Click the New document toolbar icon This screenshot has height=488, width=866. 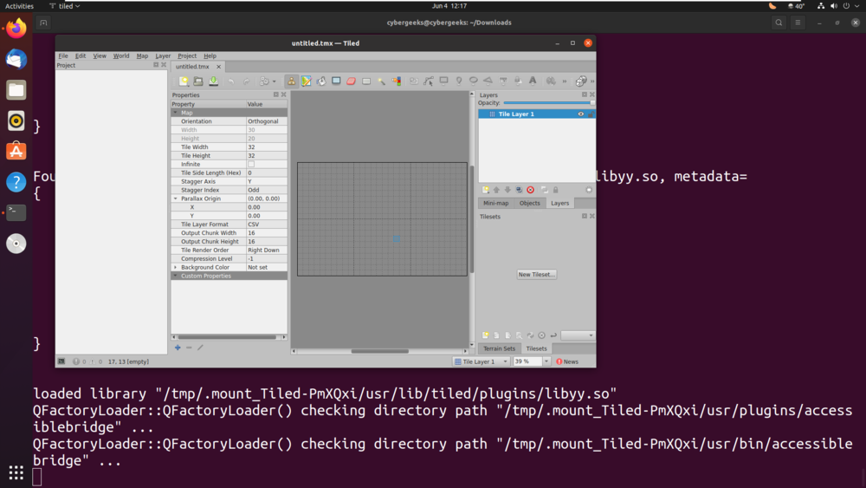click(184, 81)
